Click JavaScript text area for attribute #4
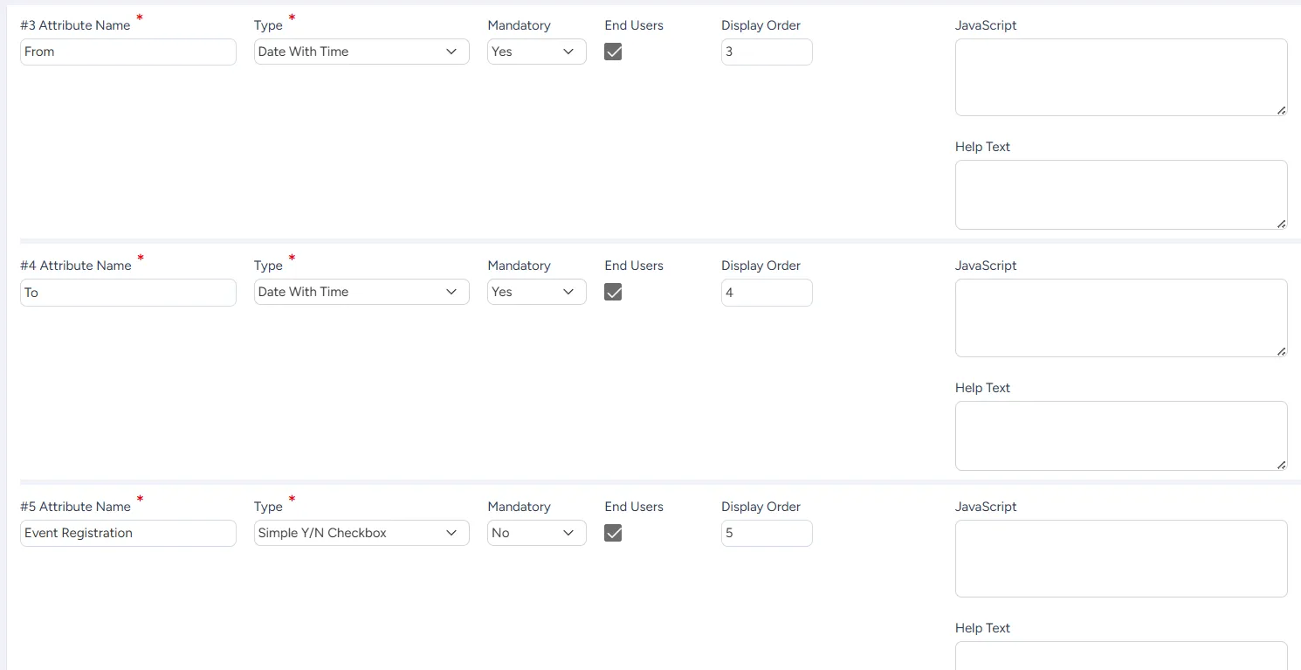This screenshot has width=1301, height=670. 1121,318
